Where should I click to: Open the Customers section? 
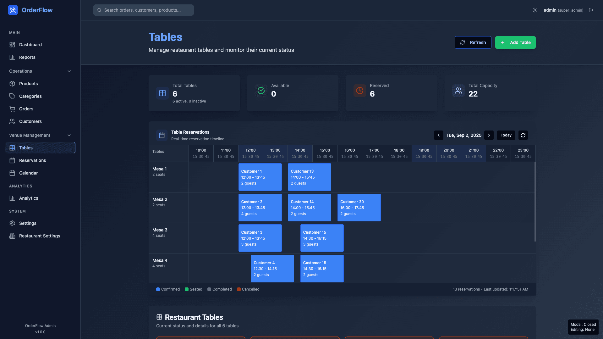pyautogui.click(x=30, y=121)
